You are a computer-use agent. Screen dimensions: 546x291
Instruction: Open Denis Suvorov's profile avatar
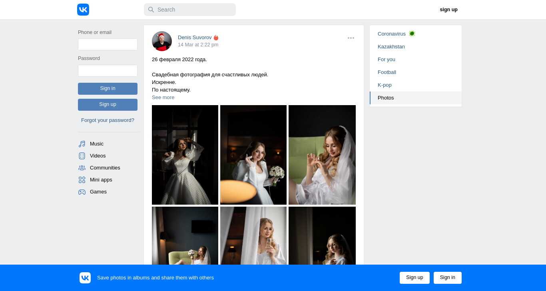[162, 41]
